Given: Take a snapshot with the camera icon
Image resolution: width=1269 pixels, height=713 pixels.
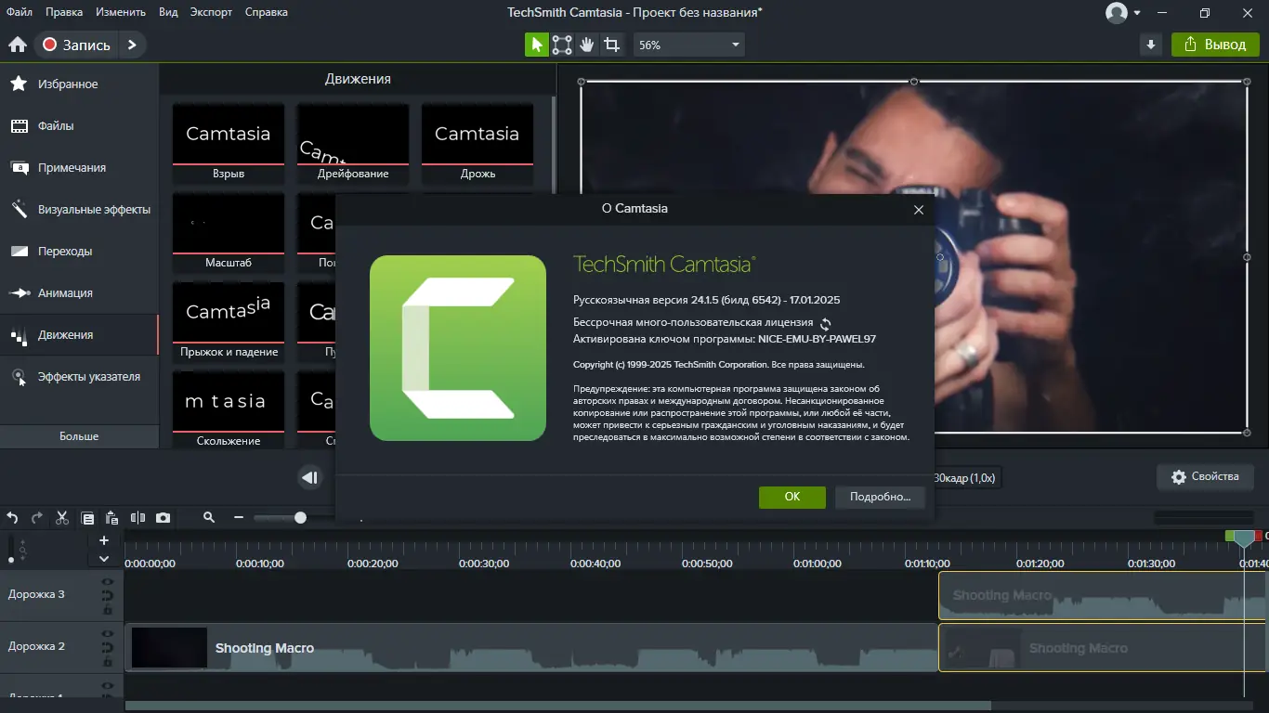Looking at the screenshot, I should pyautogui.click(x=163, y=518).
